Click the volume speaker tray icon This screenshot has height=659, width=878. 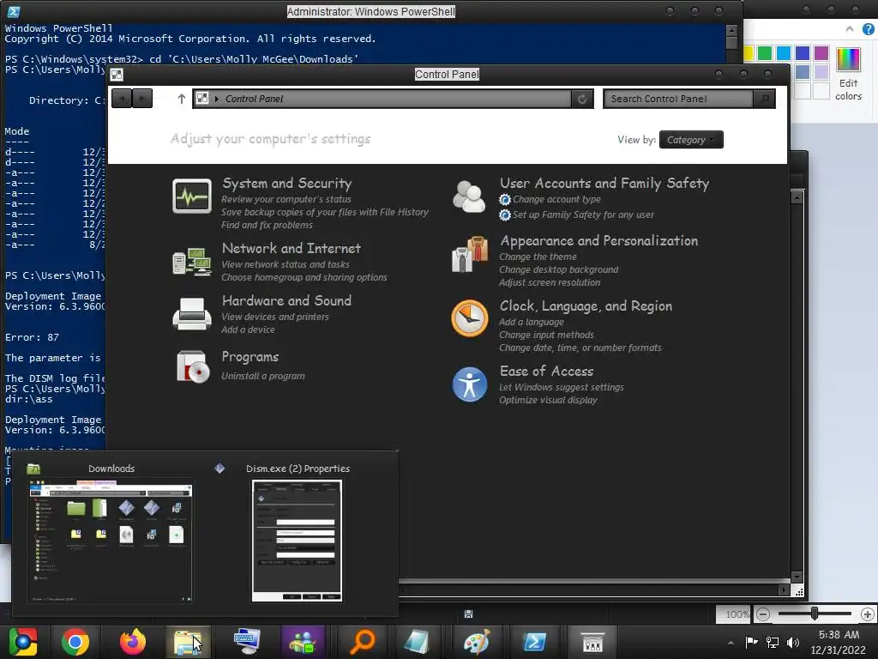(793, 643)
